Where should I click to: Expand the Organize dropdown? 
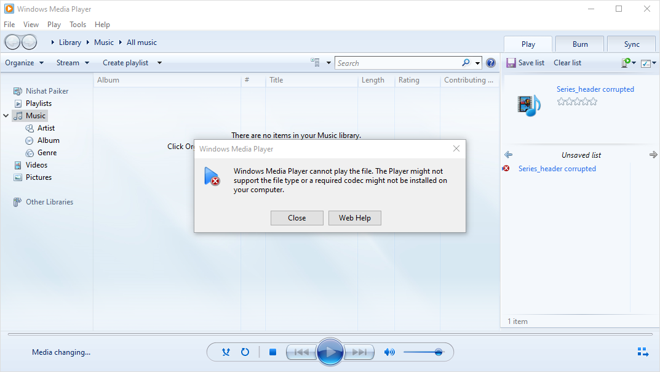25,63
